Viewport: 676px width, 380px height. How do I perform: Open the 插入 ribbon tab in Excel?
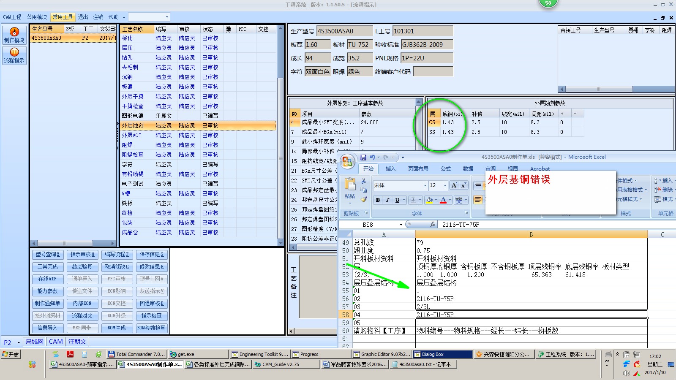[390, 169]
